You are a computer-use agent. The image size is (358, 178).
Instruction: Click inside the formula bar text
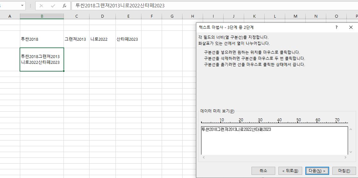(120, 6)
